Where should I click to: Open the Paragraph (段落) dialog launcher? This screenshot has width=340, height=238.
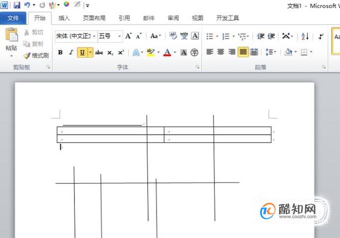pyautogui.click(x=324, y=67)
